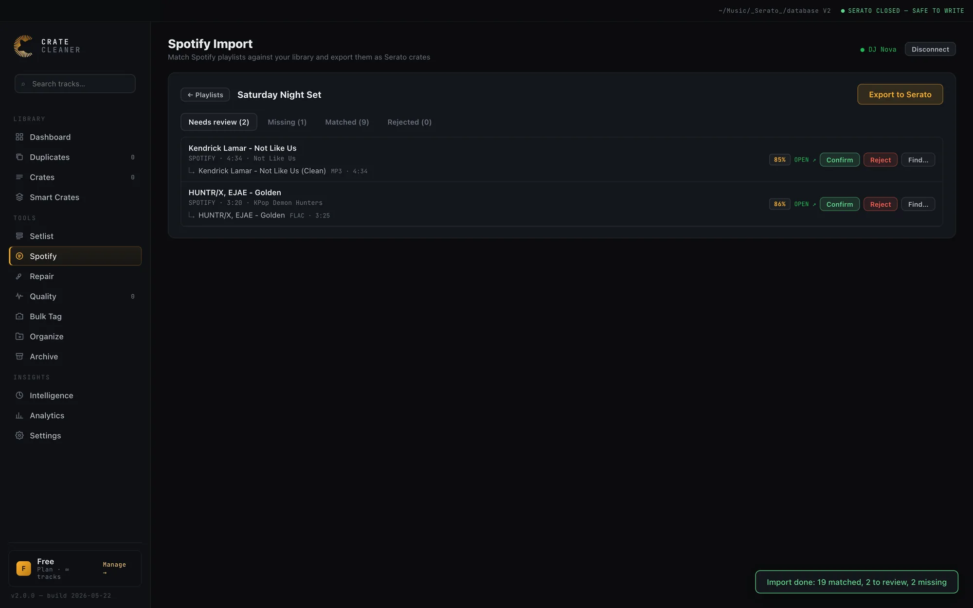Open Not Like Us in Spotify

tap(805, 160)
